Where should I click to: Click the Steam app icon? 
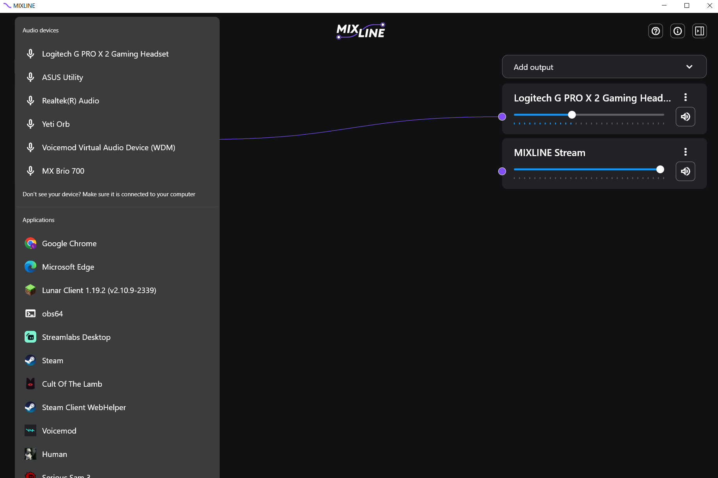point(30,361)
